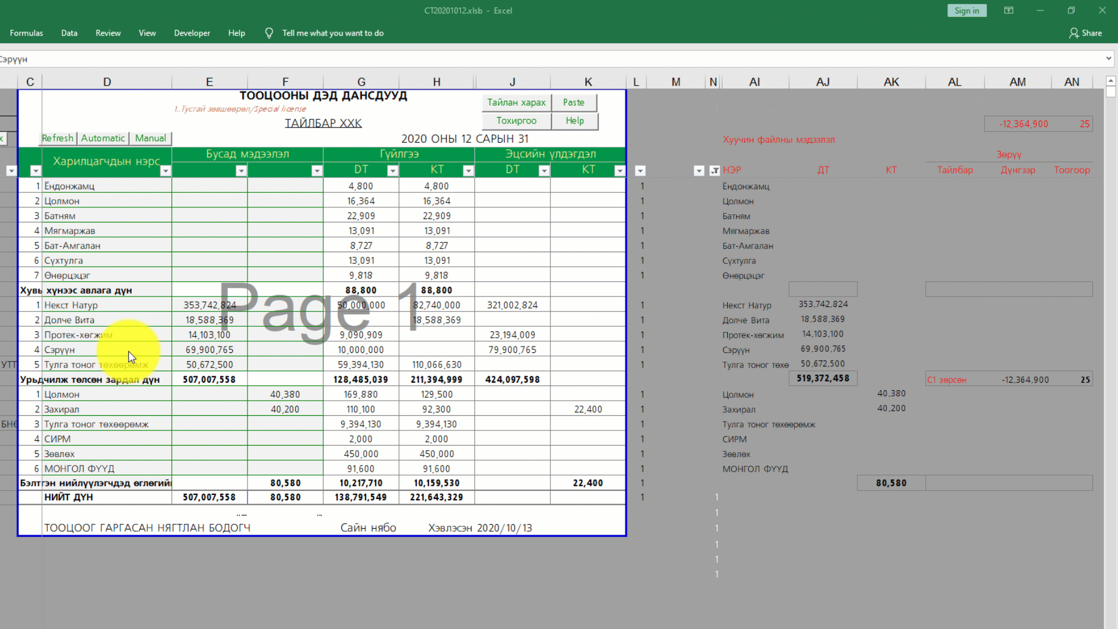
Task: Click the Share person icon
Action: 1074,33
